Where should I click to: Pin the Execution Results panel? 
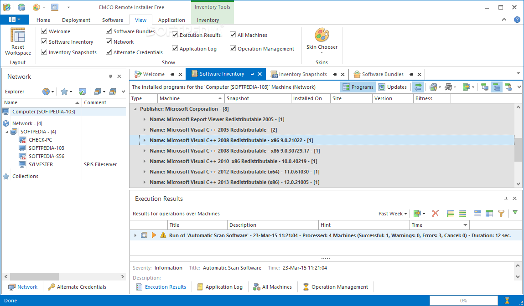click(x=506, y=199)
